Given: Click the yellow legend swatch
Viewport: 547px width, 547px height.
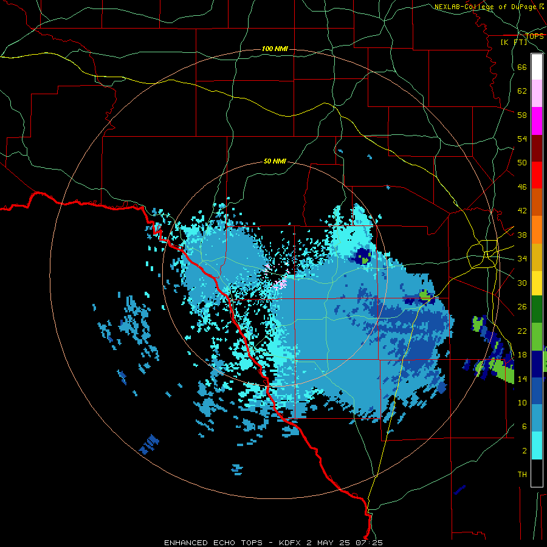Looking at the screenshot, I should pos(537,283).
